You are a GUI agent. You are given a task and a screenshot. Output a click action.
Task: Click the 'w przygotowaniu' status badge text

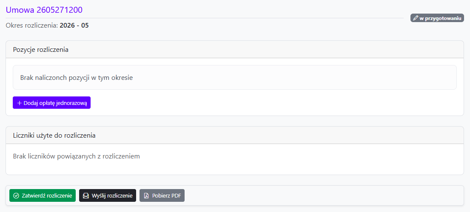point(440,18)
